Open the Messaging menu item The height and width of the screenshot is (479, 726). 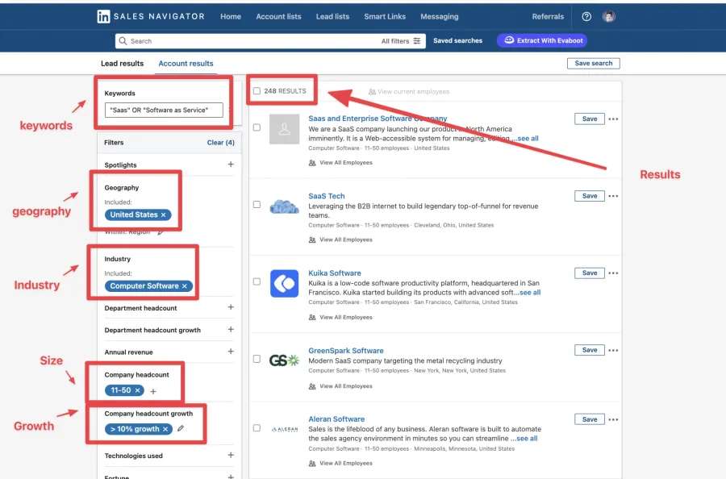(x=440, y=16)
